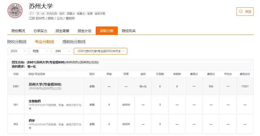The image size is (260, 136).
Task: Click 苏州大学(专业组500) row name
Action: [45, 84]
